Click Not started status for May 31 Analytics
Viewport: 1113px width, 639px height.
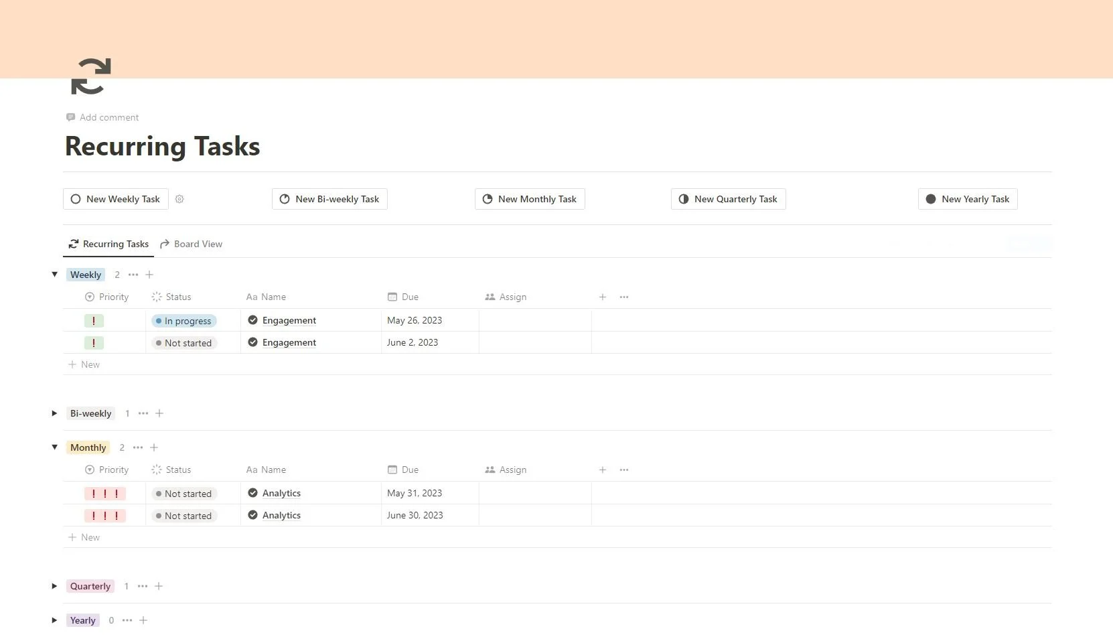183,494
